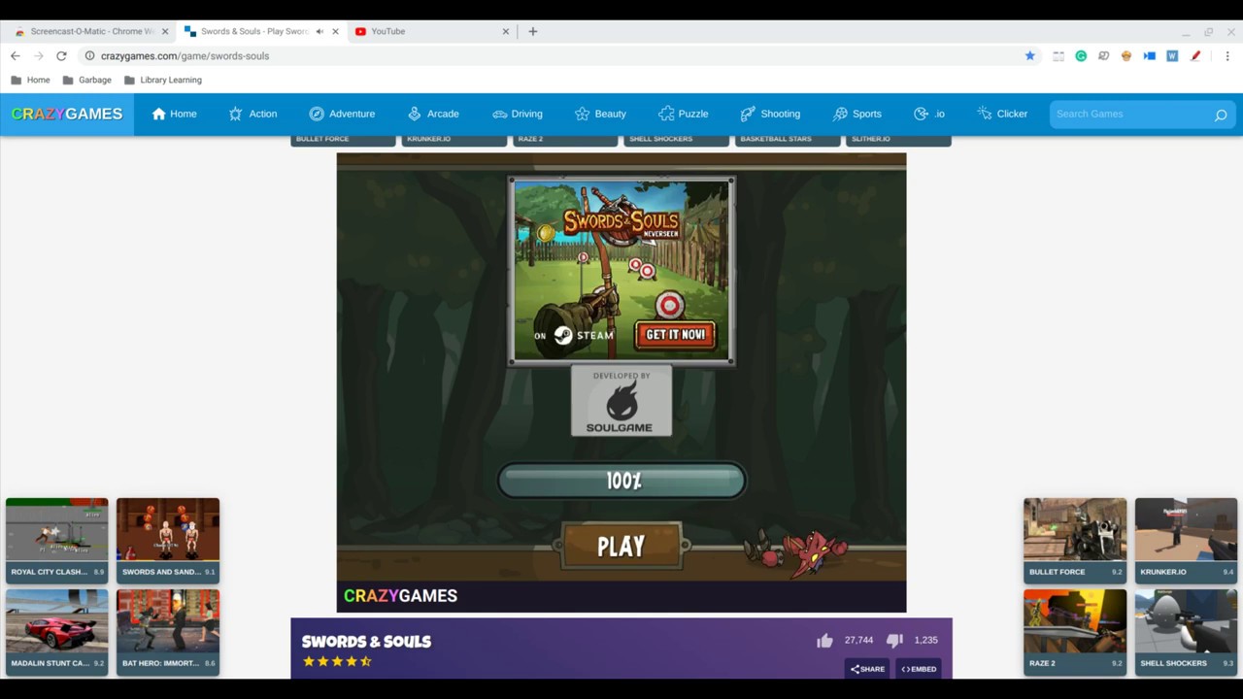Mute the Swords & Souls tab audio icon

319,31
